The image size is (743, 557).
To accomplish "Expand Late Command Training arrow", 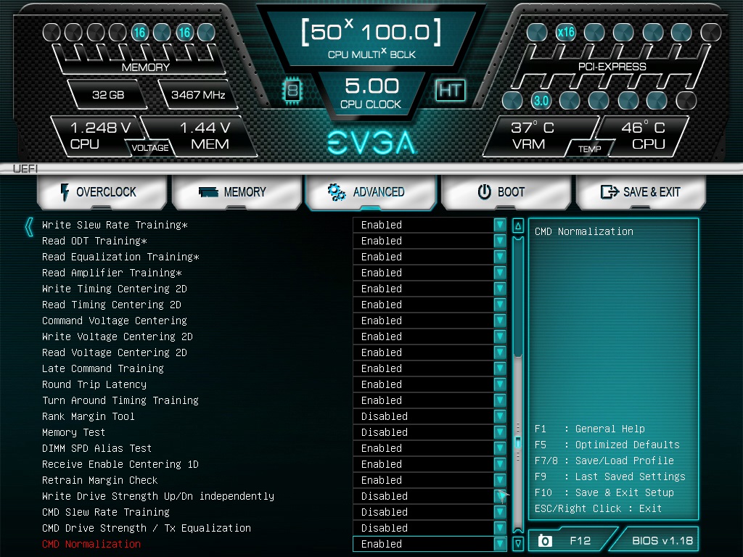I will tap(499, 368).
